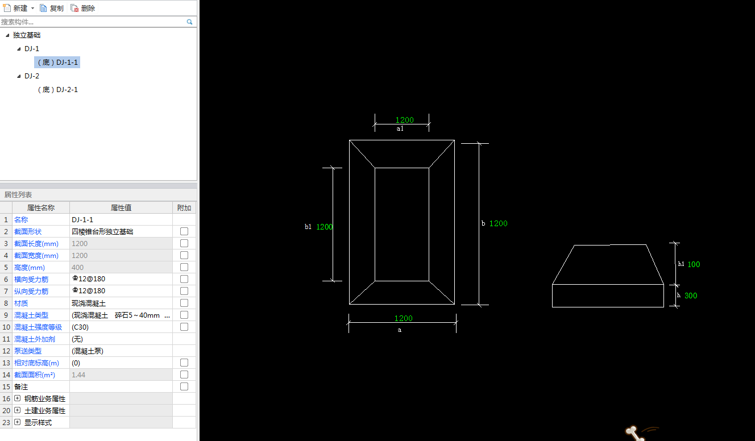Toggle 附加 checkbox for 备注 row
The width and height of the screenshot is (755, 441).
[x=184, y=386]
